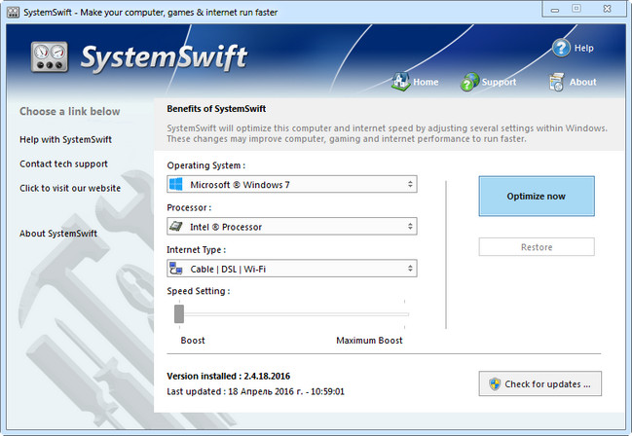
Task: Click the Speed Setting slider track
Action: pyautogui.click(x=294, y=314)
